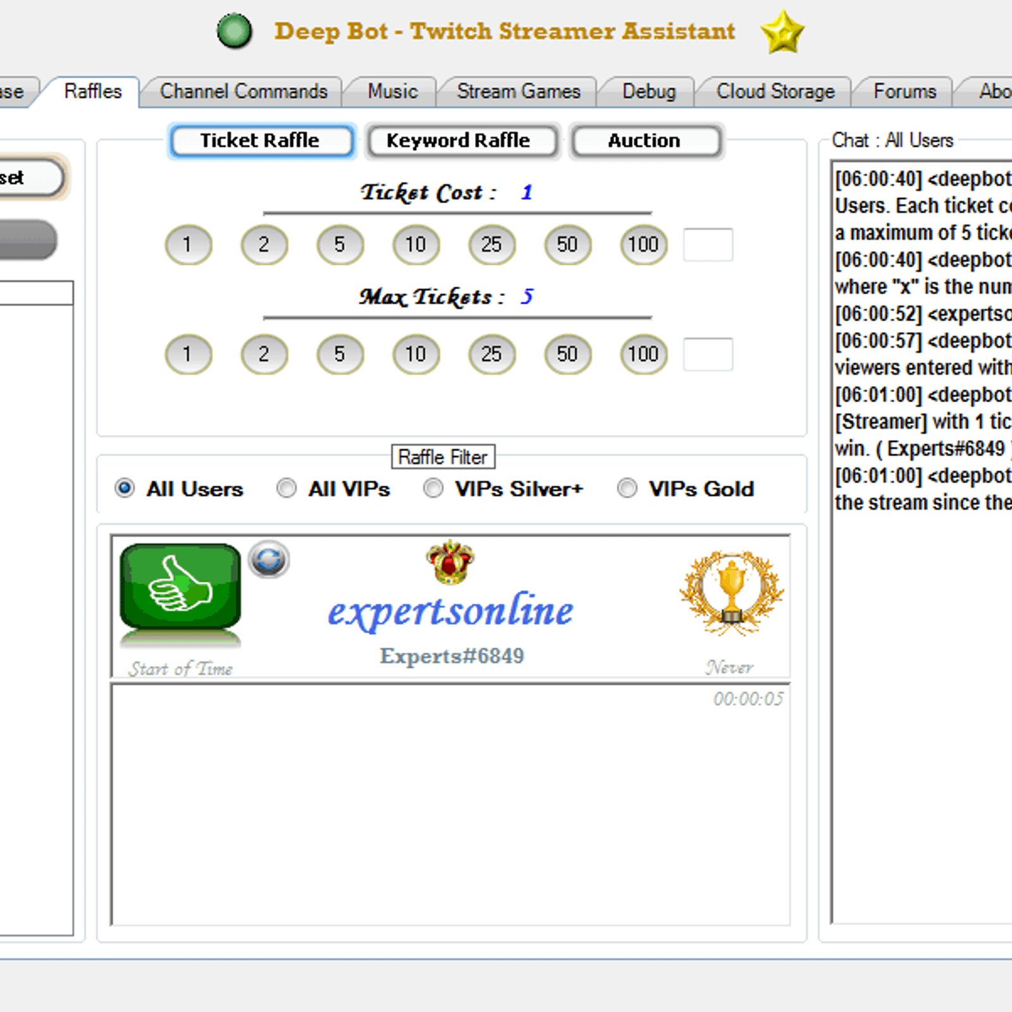Click inside the winner chat message box
This screenshot has height=1012, width=1012.
point(450,805)
